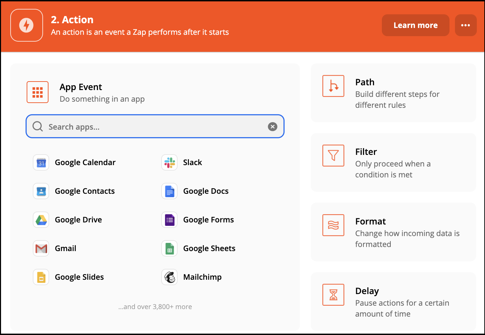Click 'Pause actions for a certain amount' text

[402, 308]
